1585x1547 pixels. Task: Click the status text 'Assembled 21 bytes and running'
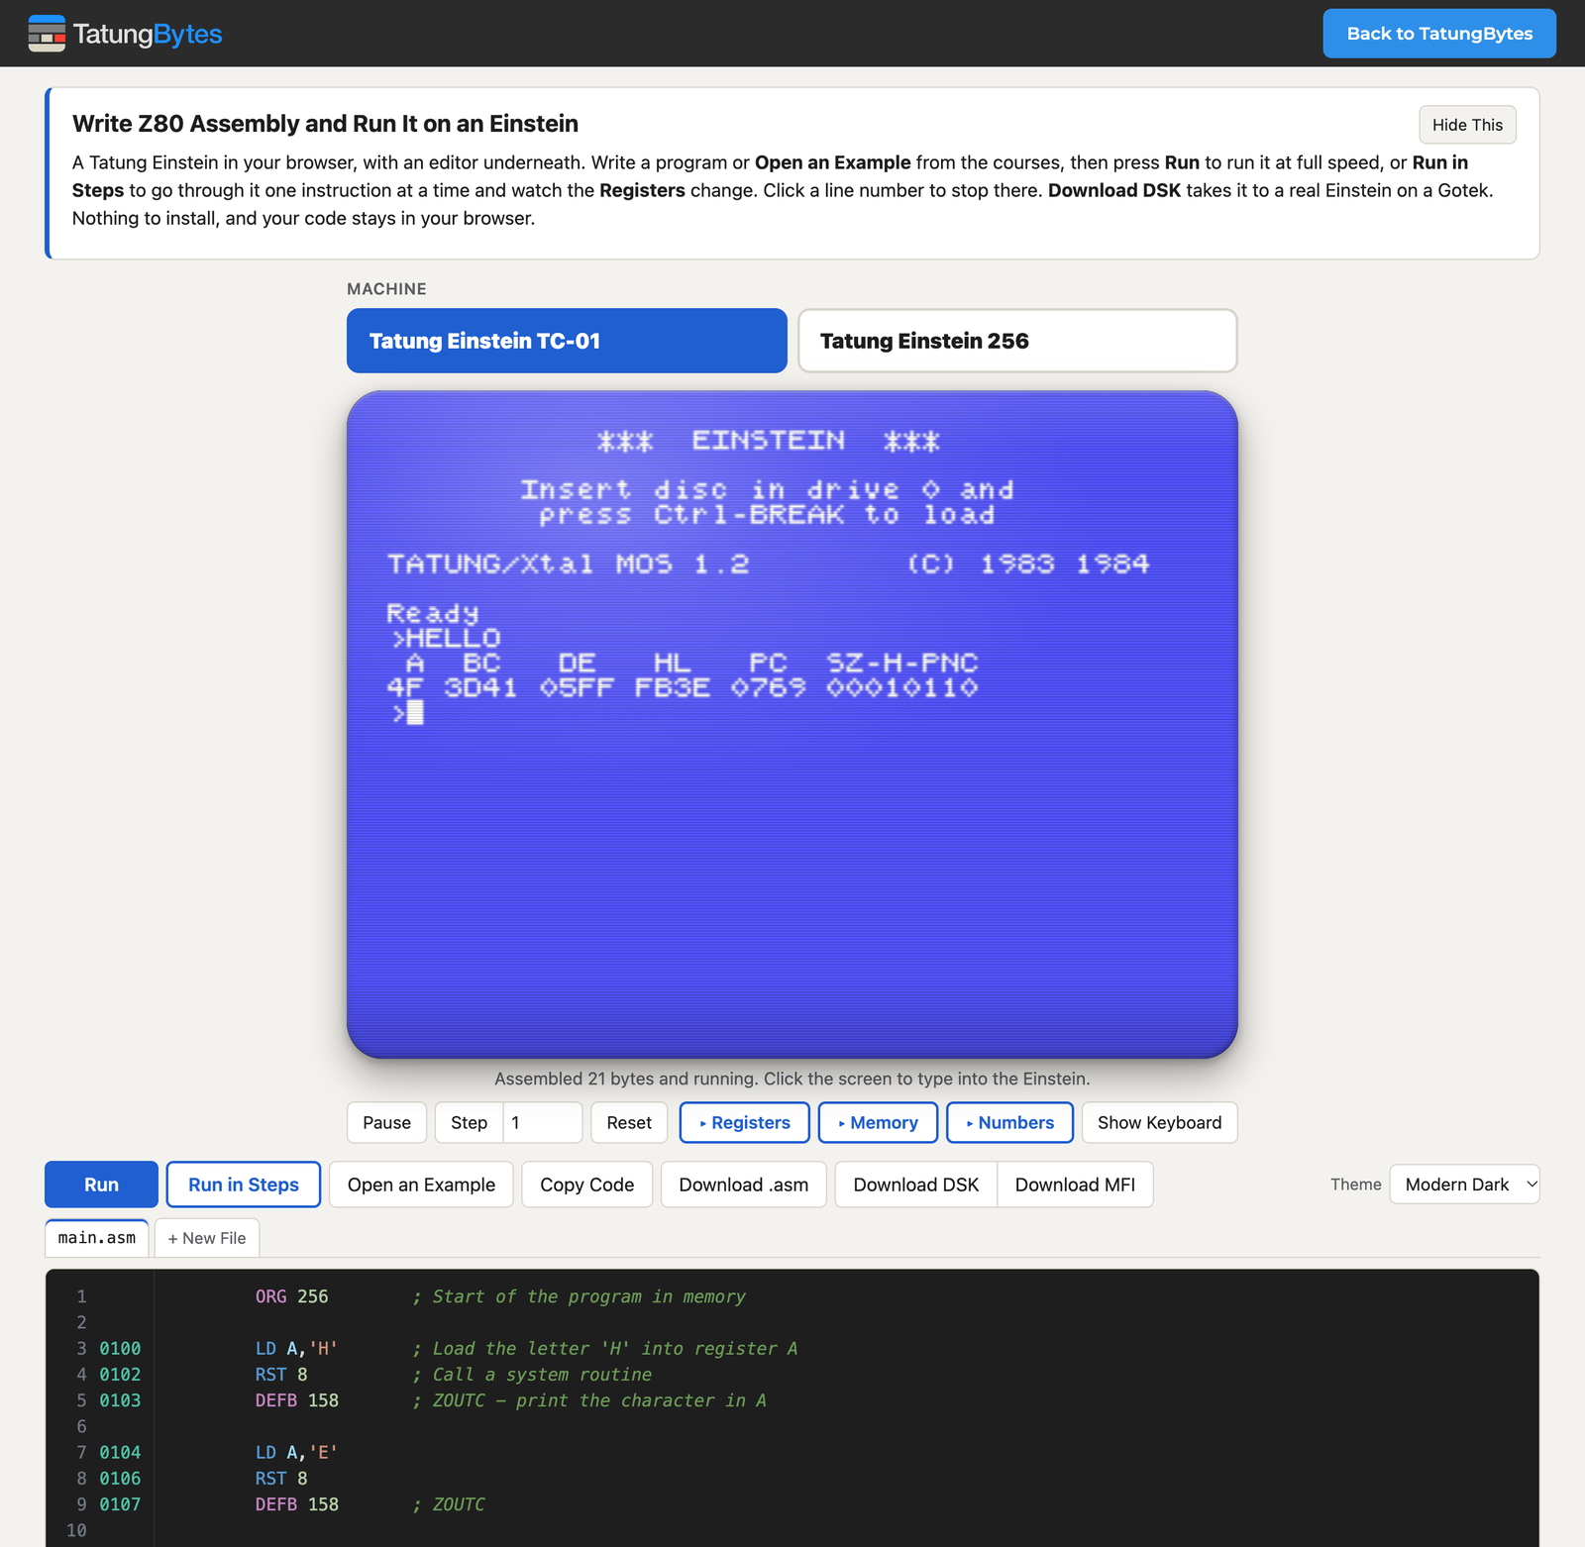point(625,1079)
